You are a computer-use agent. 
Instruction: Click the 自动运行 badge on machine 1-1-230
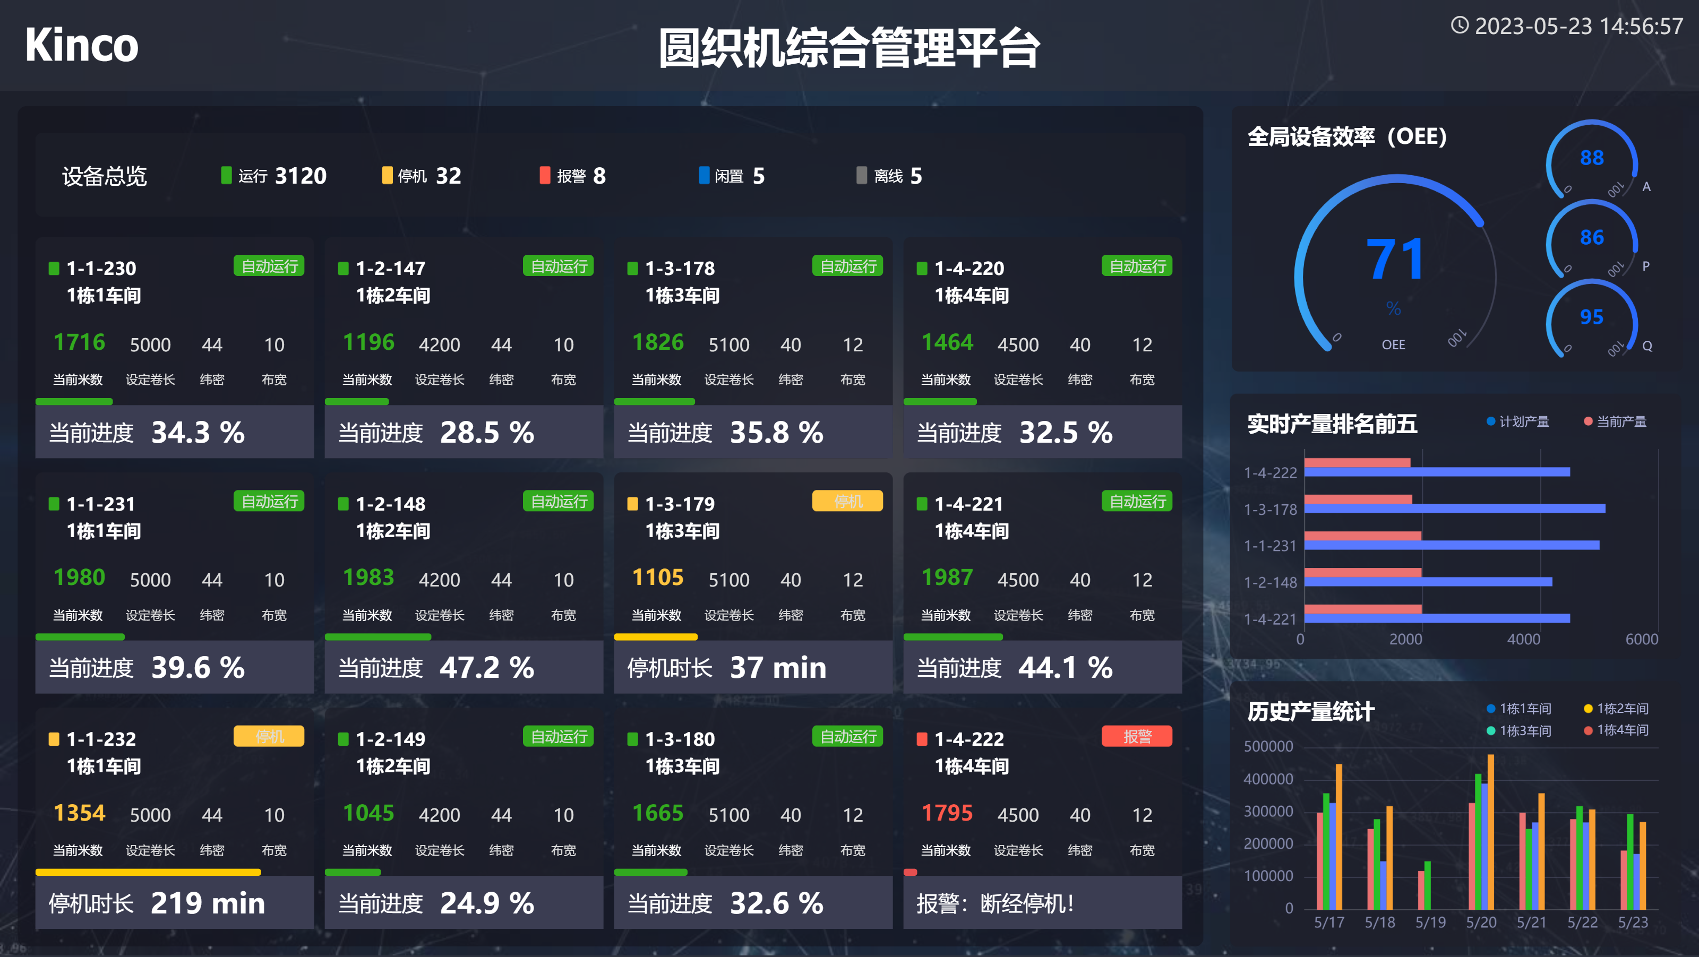click(x=269, y=266)
